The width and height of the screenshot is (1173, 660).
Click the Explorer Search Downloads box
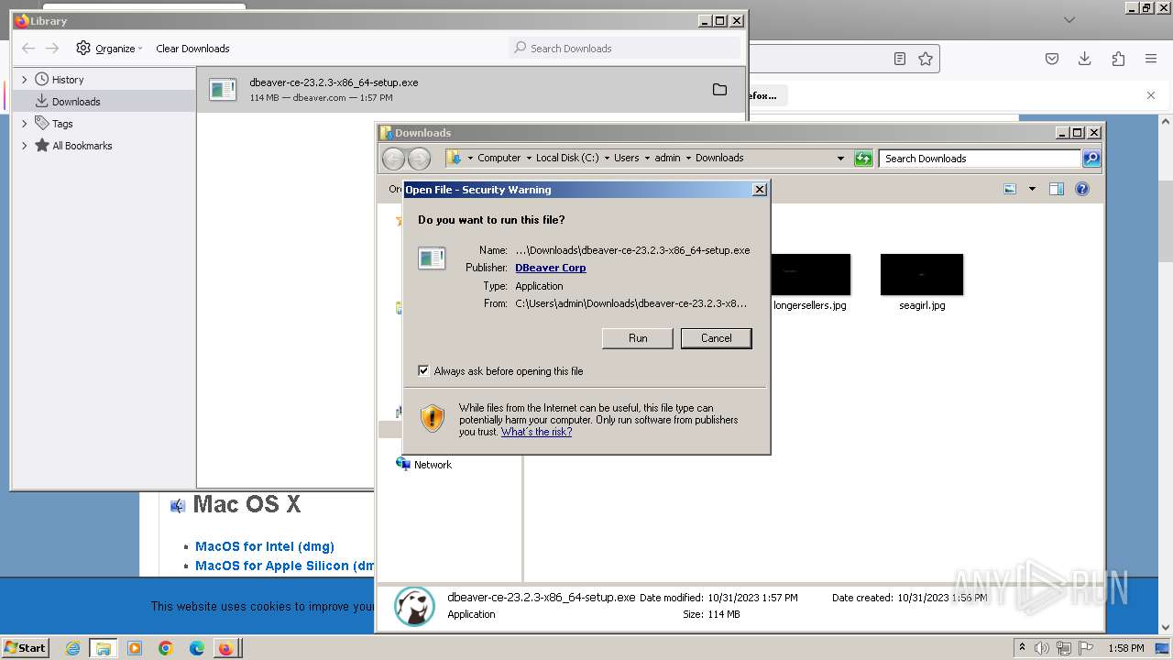tap(980, 159)
